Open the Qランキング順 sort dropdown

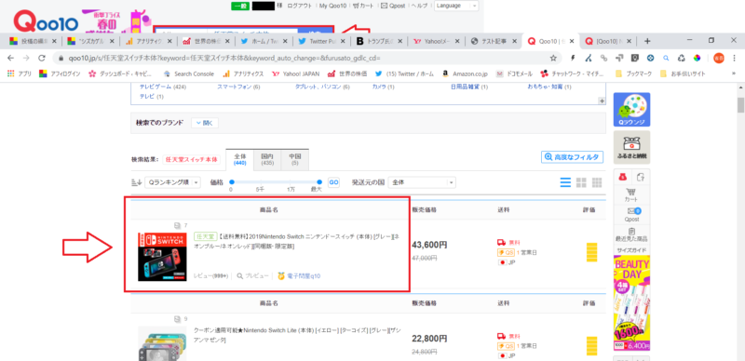tap(172, 182)
